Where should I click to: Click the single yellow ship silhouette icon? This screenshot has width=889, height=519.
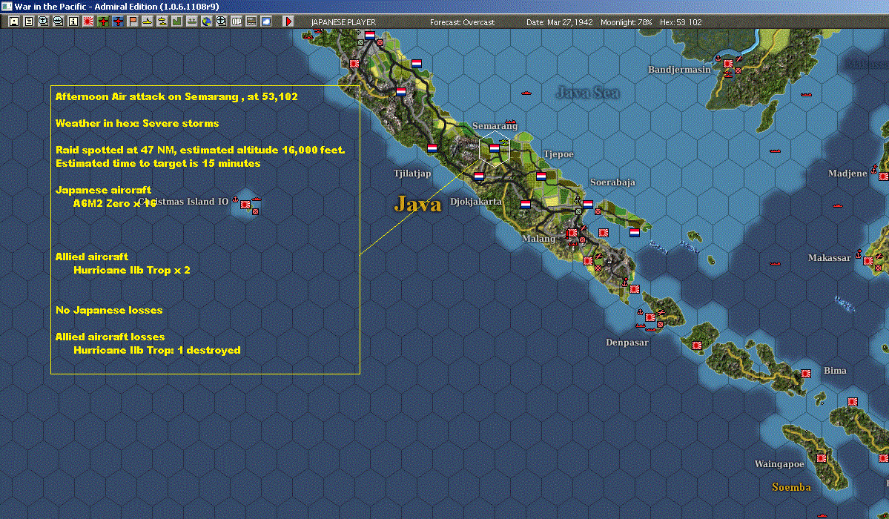(148, 22)
